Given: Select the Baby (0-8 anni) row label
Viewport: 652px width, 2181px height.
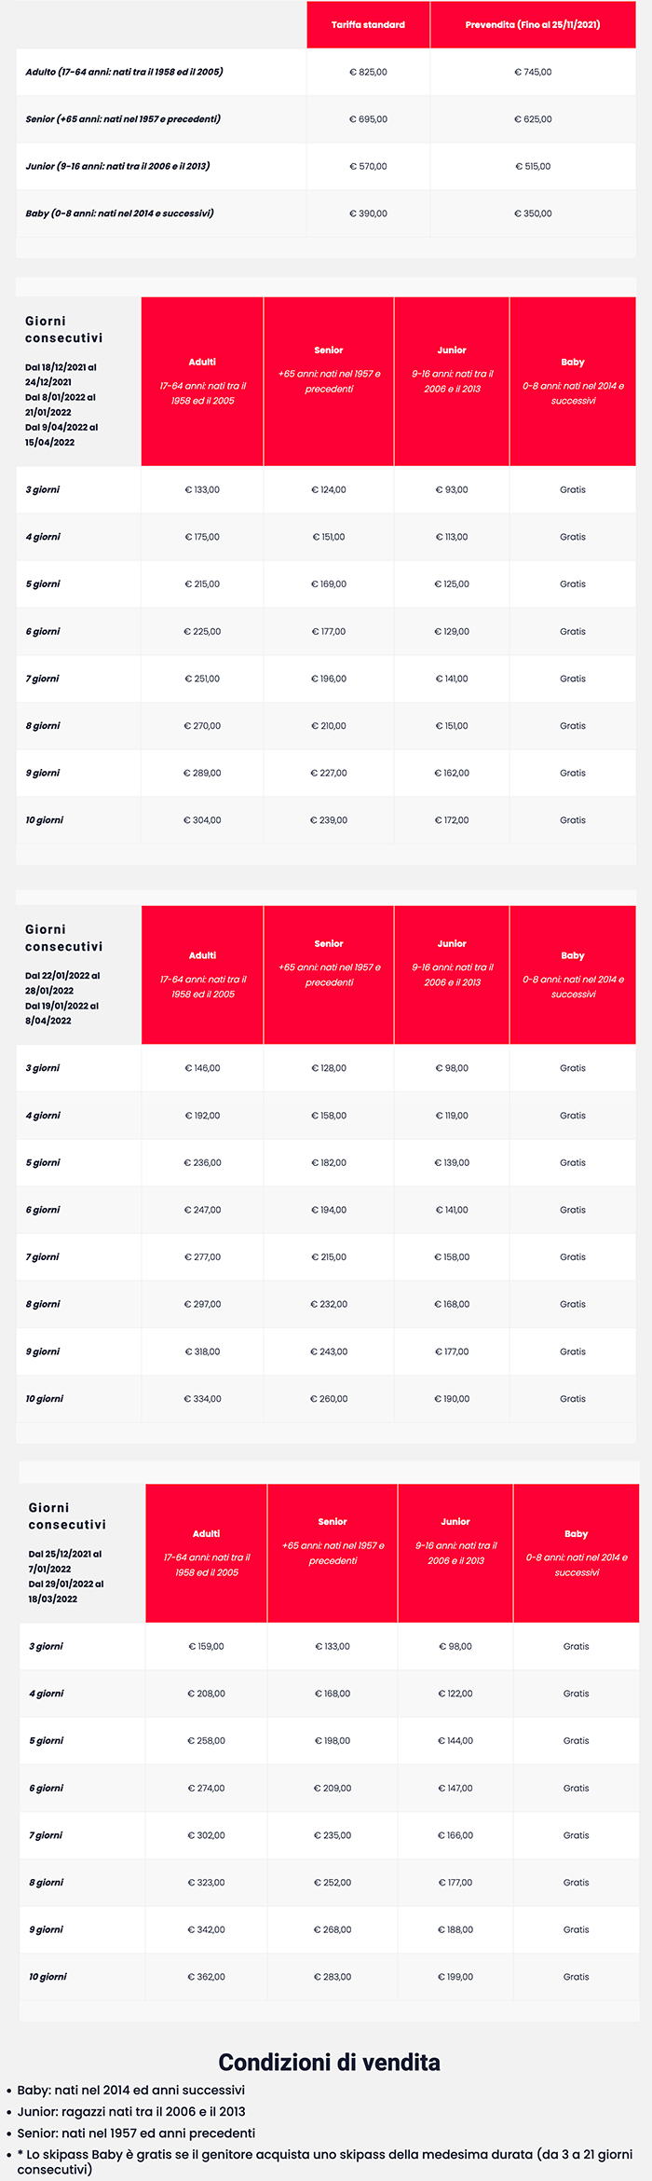Looking at the screenshot, I should pos(119,213).
